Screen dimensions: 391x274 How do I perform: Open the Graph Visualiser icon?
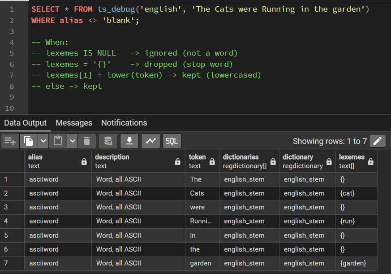click(150, 141)
